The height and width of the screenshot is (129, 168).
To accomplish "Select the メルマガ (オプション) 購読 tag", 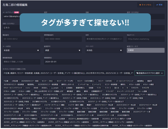I will (54, 105).
